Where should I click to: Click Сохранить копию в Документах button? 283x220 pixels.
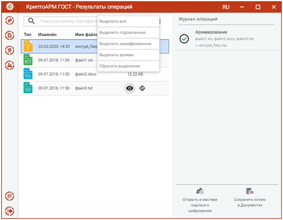[250, 197]
